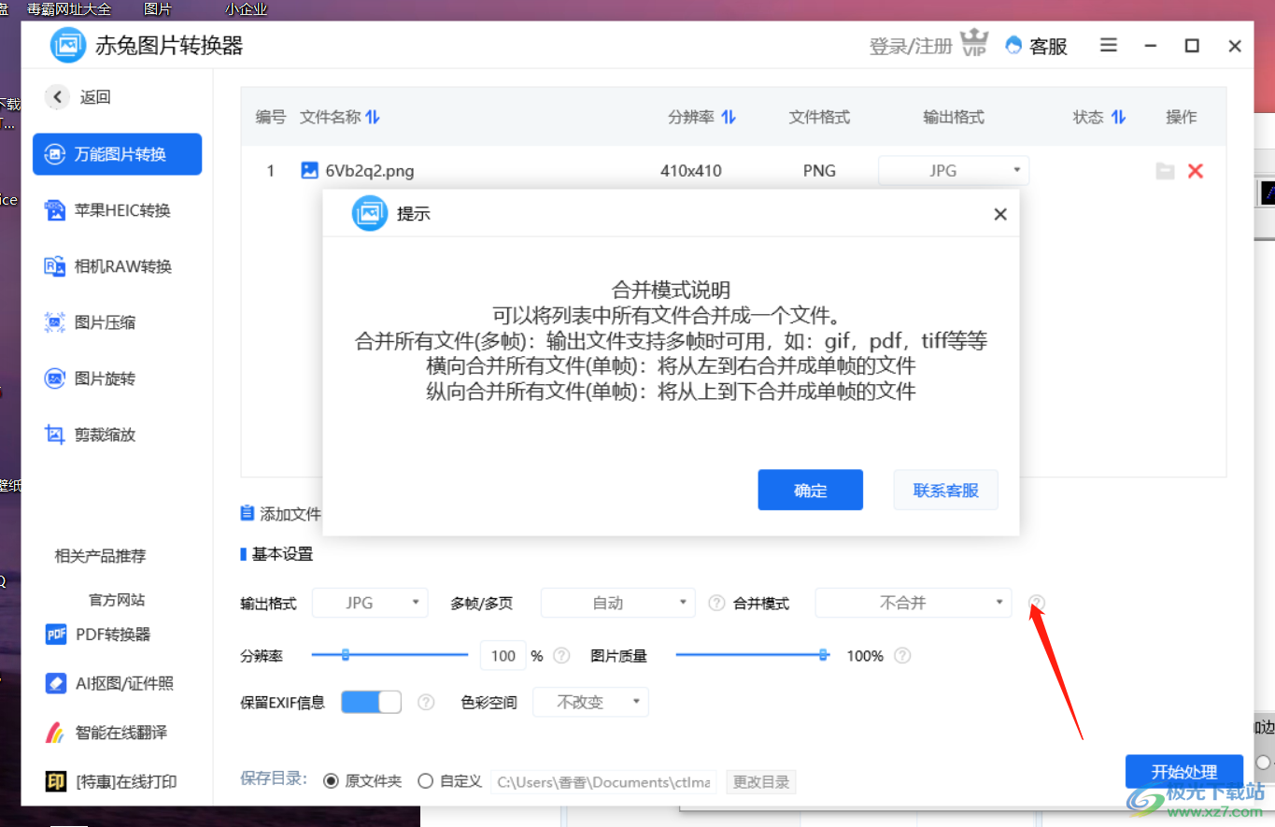Viewport: 1275px width, 827px height.
Task: Click the 返回 text in the sidebar
Action: click(95, 97)
